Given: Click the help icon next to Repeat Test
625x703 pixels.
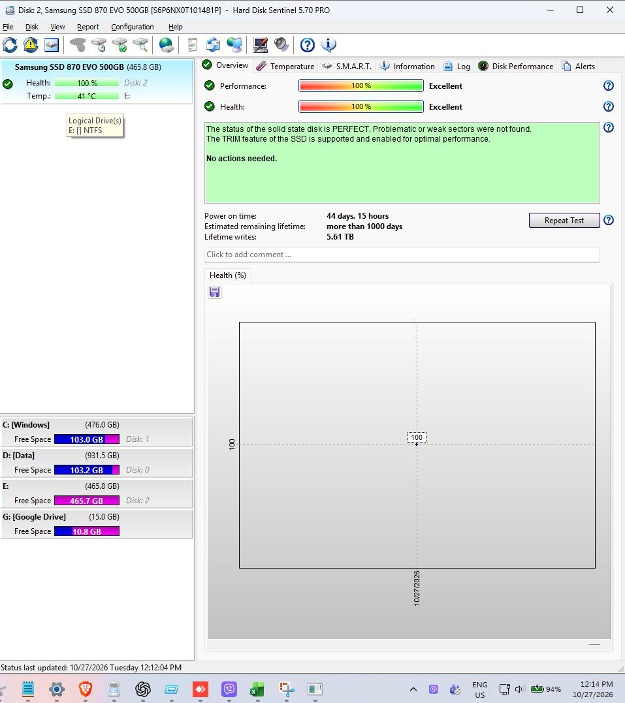Looking at the screenshot, I should pyautogui.click(x=609, y=220).
